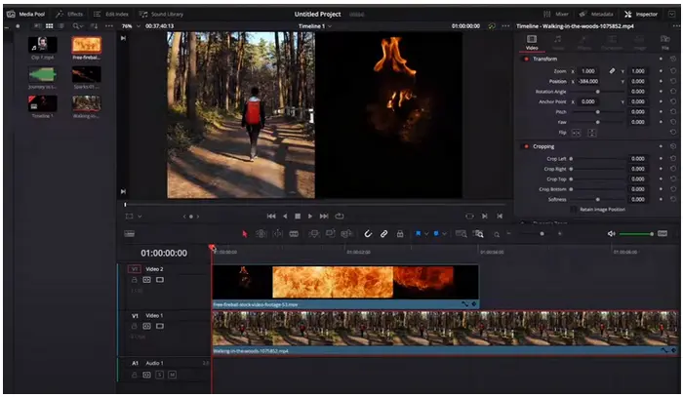The width and height of the screenshot is (683, 397).
Task: Adjust the timeline zoom slider handle
Action: tap(542, 234)
